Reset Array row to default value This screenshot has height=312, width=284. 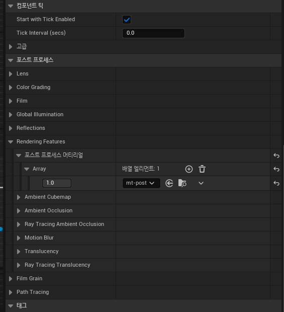(276, 169)
